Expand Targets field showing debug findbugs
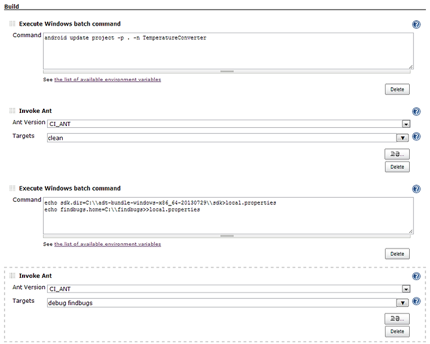Image resolution: width=430 pixels, height=344 pixels. point(403,303)
